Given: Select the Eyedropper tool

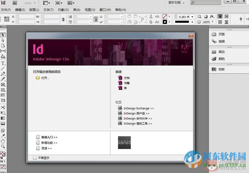Looking at the screenshot, I should pyautogui.click(x=3, y=136).
